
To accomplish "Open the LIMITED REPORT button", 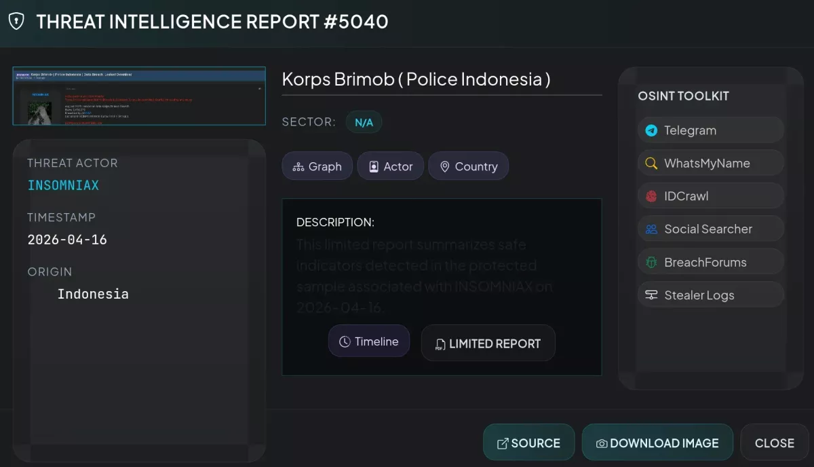I will [x=488, y=343].
